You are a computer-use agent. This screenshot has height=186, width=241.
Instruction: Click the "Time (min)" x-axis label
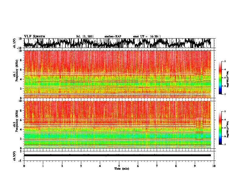(122, 169)
